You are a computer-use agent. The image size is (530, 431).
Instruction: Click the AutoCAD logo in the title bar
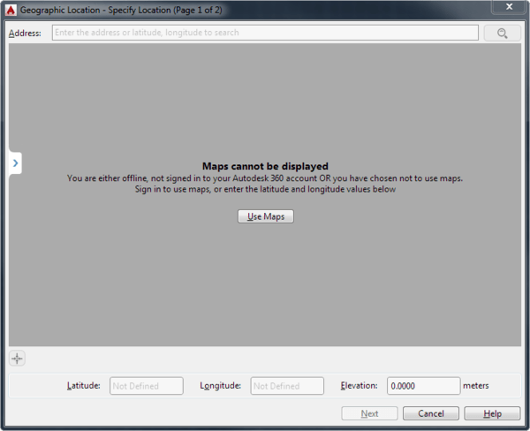pyautogui.click(x=11, y=10)
